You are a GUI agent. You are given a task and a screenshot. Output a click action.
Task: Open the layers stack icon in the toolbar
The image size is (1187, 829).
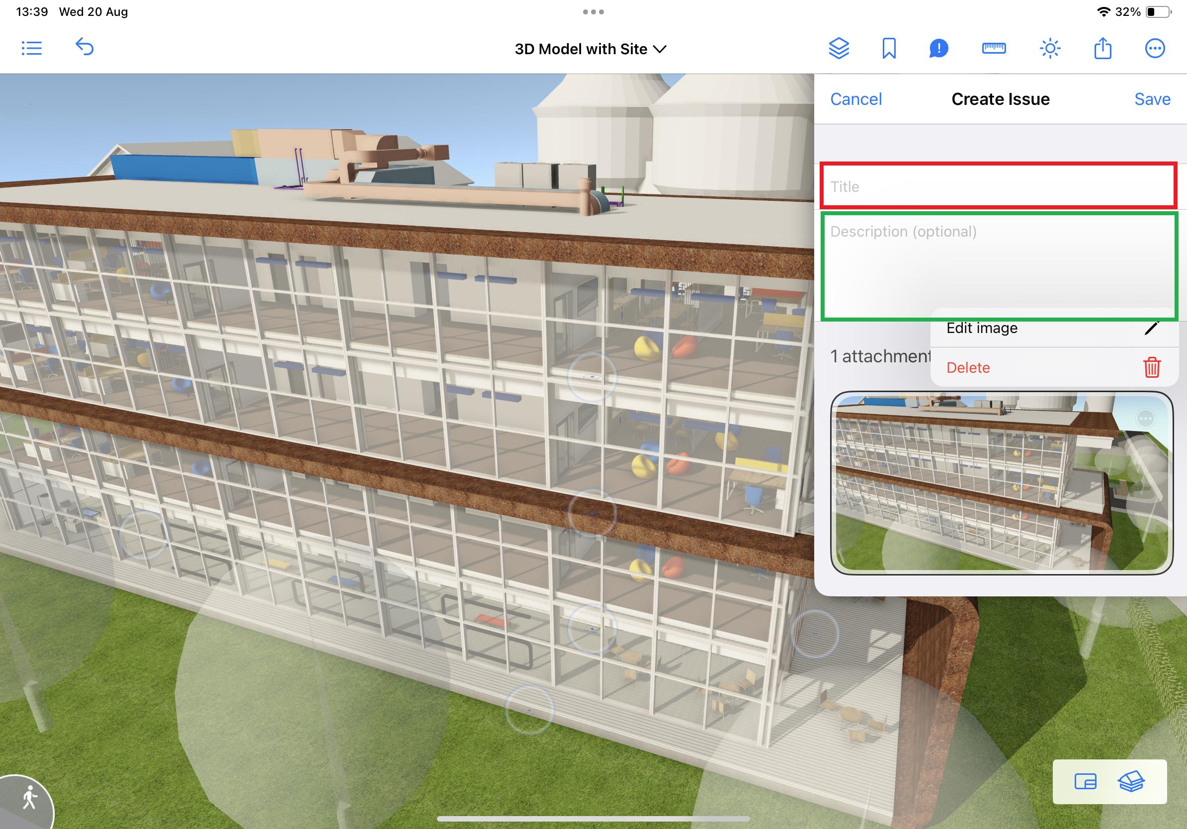[x=839, y=49]
